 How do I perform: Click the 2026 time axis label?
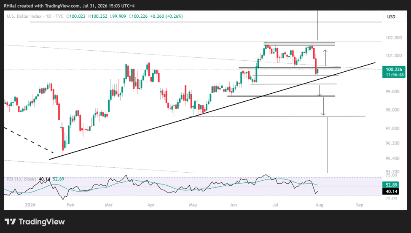(x=30, y=205)
